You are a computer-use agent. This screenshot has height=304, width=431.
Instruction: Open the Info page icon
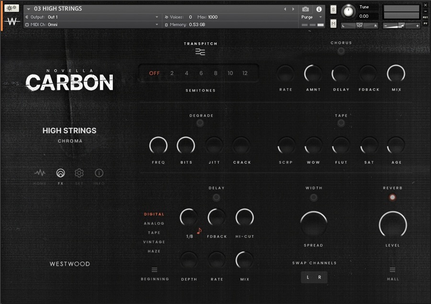tap(99, 173)
